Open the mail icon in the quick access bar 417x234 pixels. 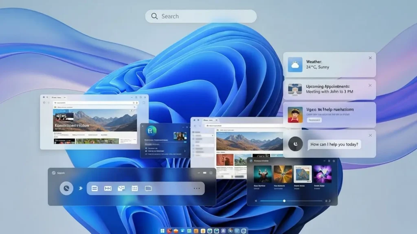click(x=121, y=188)
